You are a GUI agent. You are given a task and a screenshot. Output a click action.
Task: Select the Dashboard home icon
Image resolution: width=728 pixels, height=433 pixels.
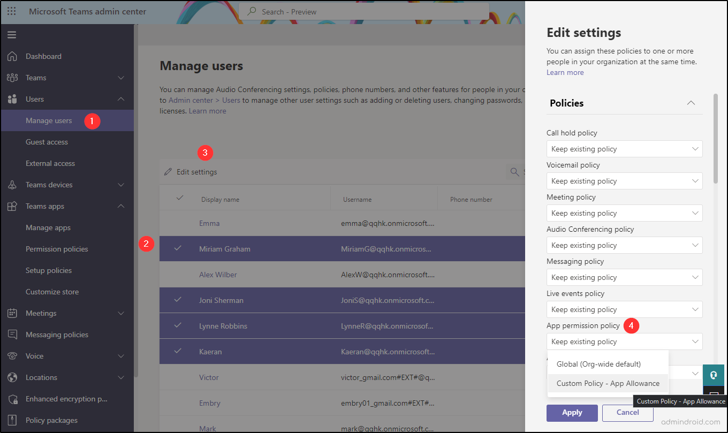point(11,56)
